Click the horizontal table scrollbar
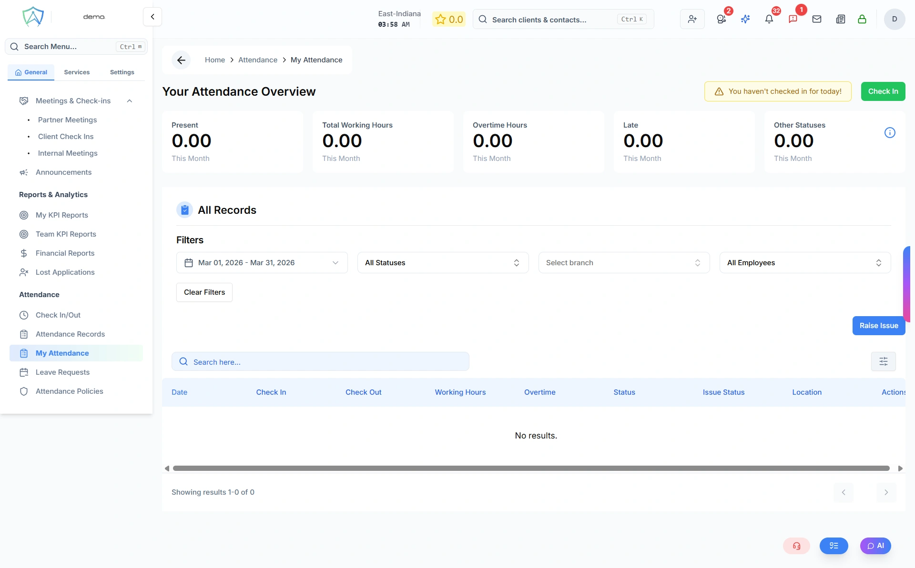 pos(531,468)
